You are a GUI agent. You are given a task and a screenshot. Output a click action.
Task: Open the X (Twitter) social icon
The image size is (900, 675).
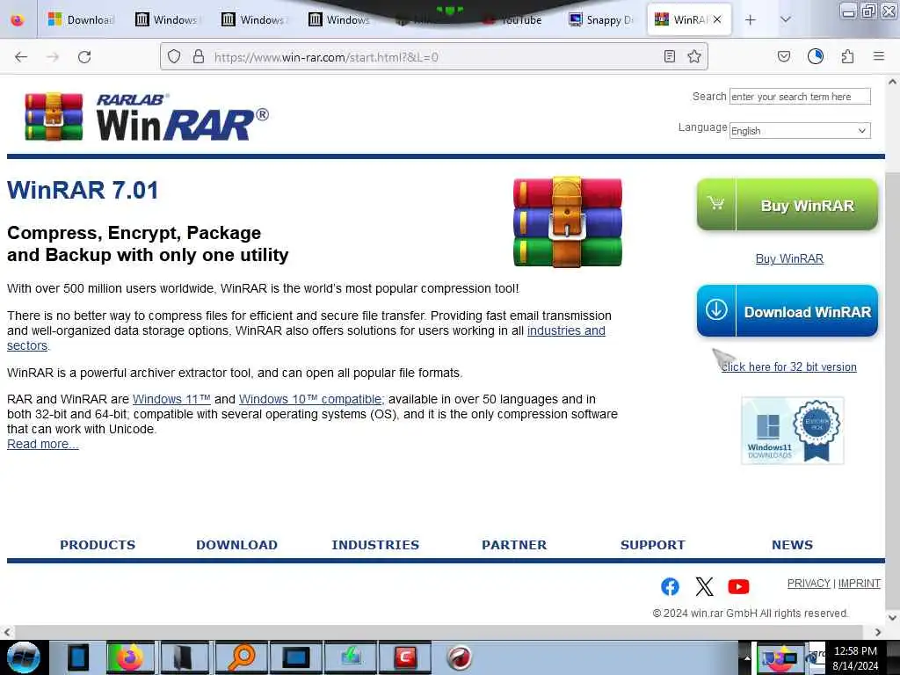[x=704, y=586]
